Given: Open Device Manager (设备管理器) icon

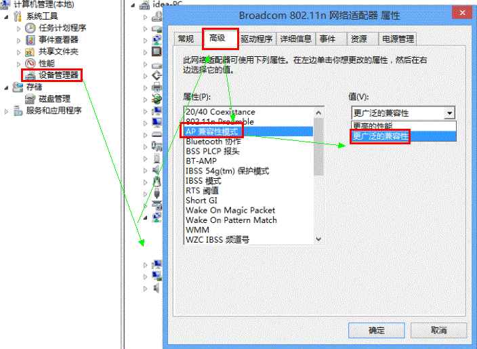Looking at the screenshot, I should tap(30, 75).
